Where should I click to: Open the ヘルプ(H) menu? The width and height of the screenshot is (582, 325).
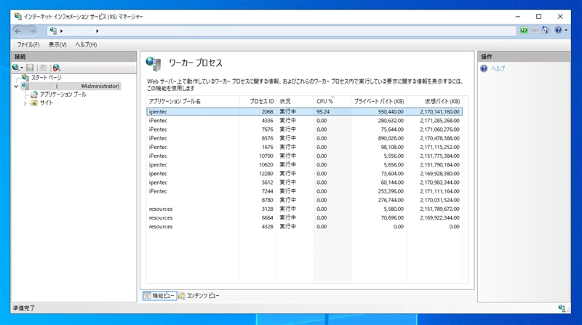pyautogui.click(x=86, y=44)
